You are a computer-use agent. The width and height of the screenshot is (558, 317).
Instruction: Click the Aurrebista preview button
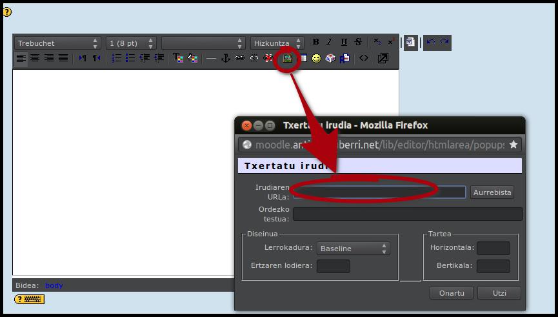pos(492,192)
